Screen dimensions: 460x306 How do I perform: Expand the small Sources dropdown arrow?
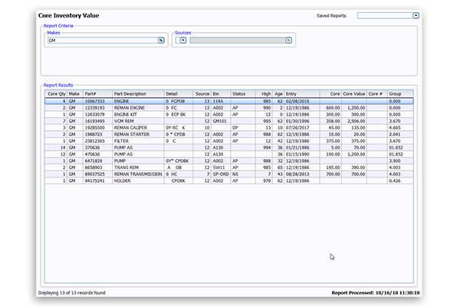click(183, 41)
